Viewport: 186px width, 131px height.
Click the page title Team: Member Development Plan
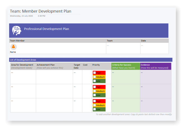click(x=40, y=11)
